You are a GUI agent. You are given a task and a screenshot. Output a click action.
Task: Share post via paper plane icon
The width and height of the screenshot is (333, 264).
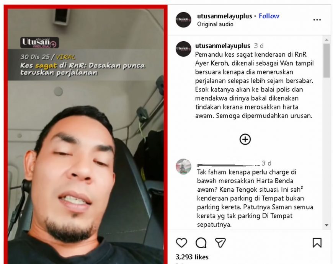click(x=220, y=243)
